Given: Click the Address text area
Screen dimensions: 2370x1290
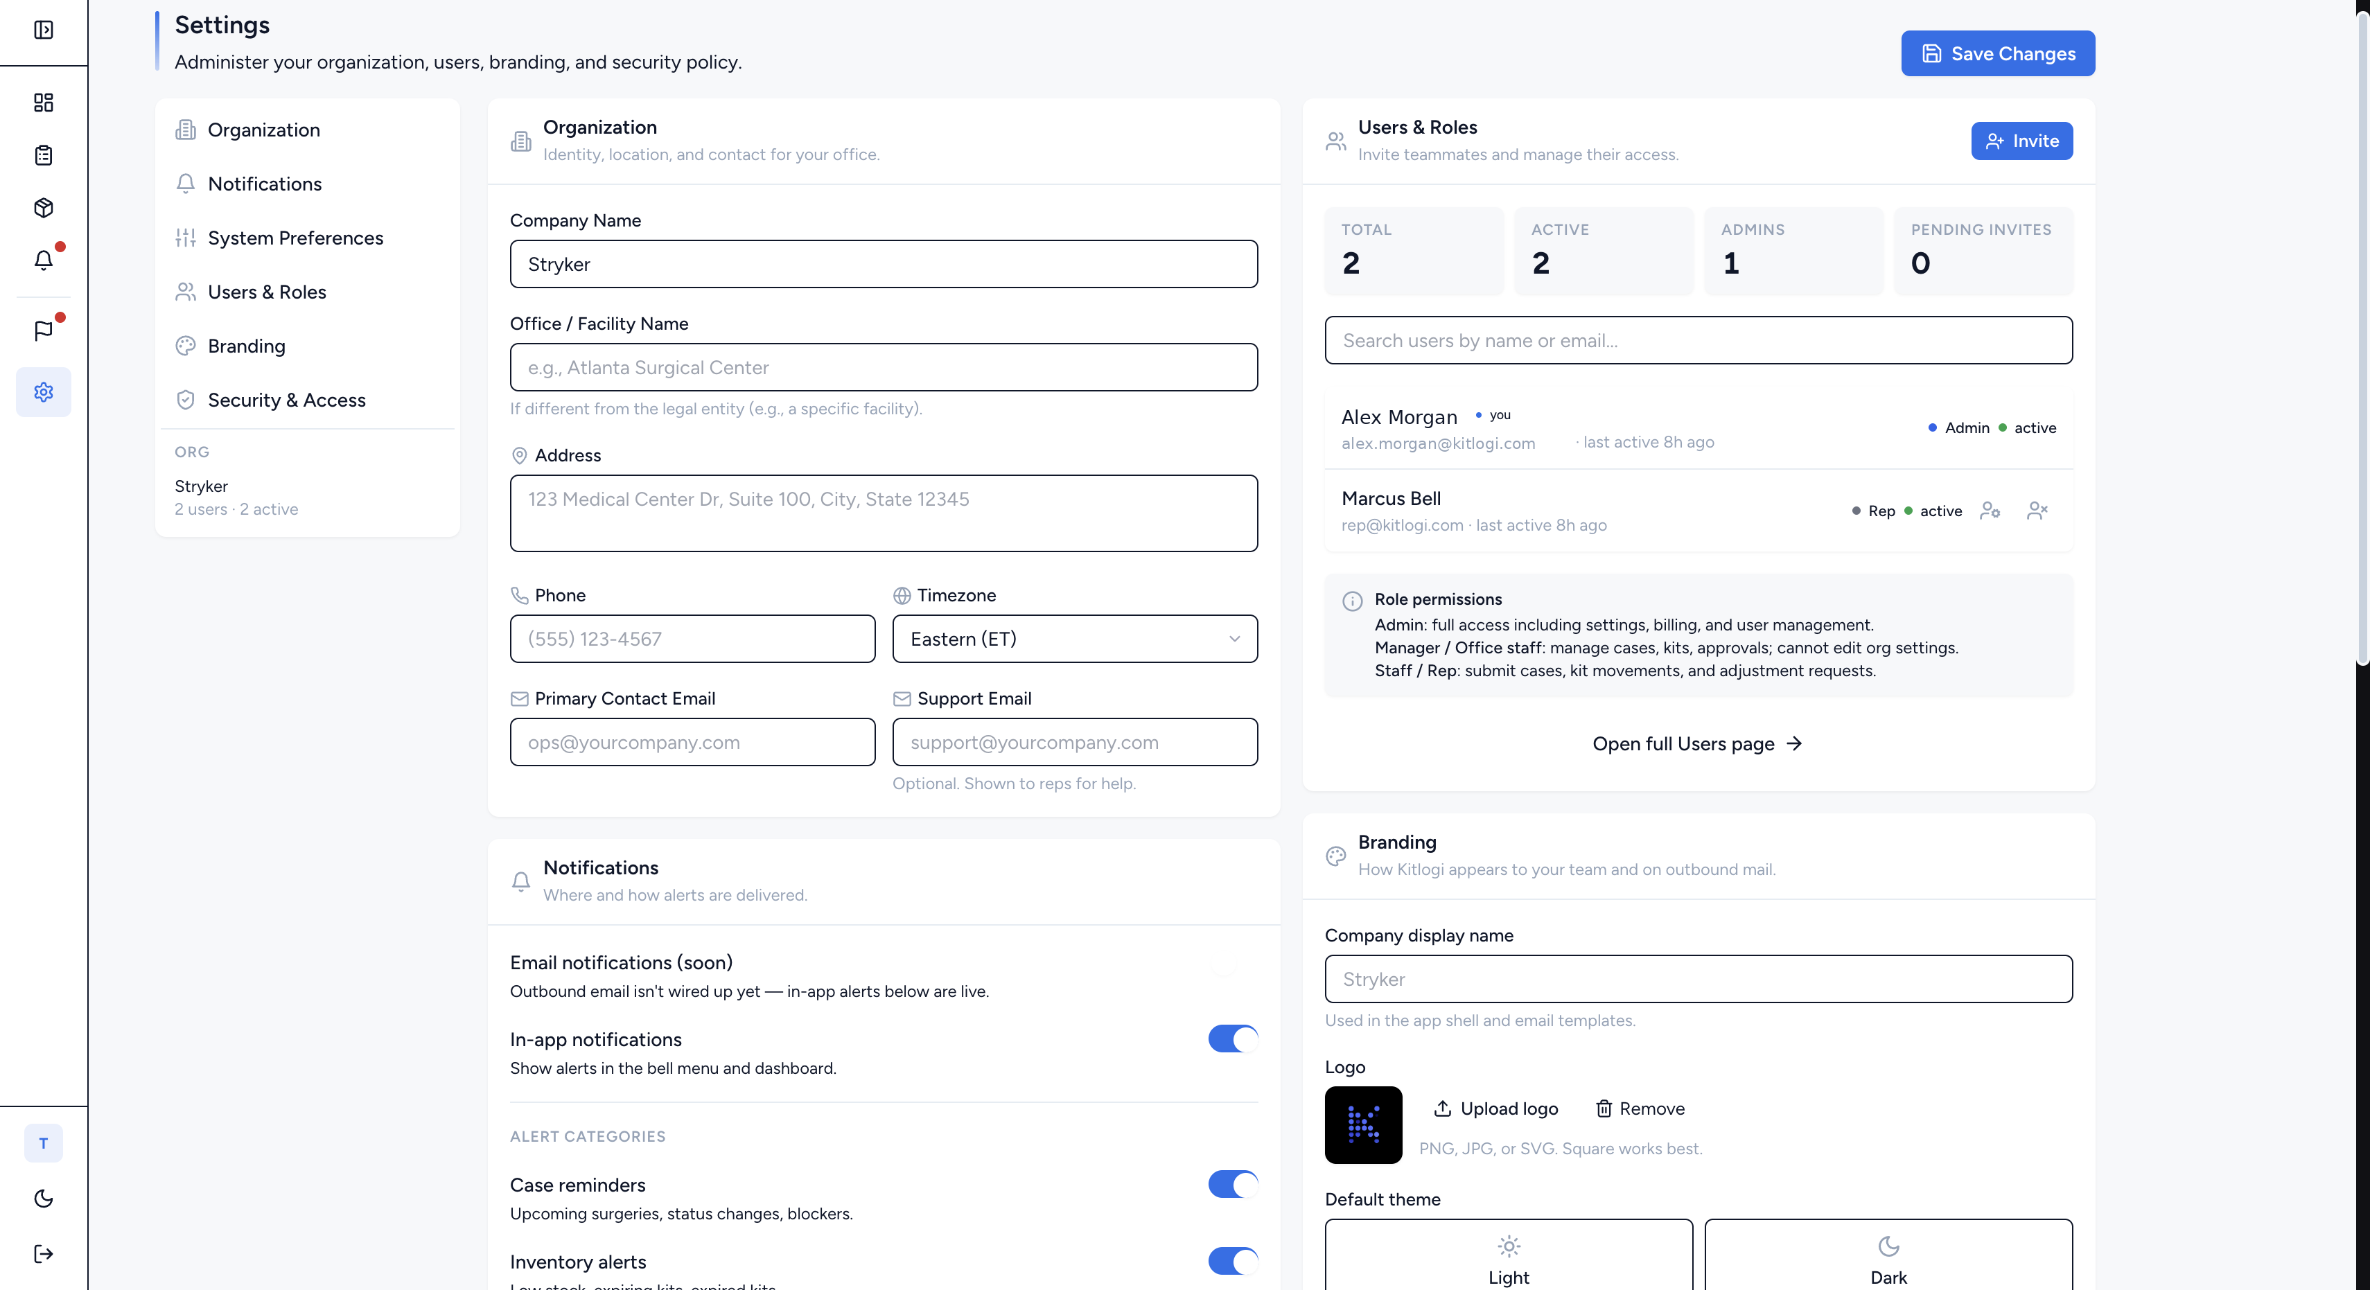Looking at the screenshot, I should tap(884, 513).
